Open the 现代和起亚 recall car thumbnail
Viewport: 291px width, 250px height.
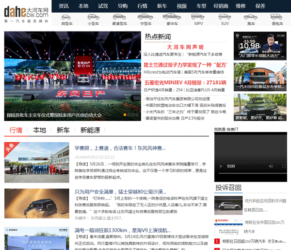point(228,205)
